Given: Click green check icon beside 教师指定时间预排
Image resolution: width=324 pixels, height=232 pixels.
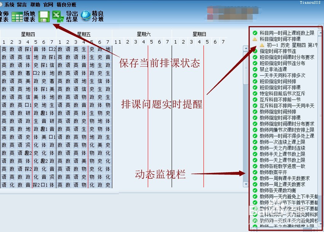Looking at the screenshot, I should pos(255,112).
